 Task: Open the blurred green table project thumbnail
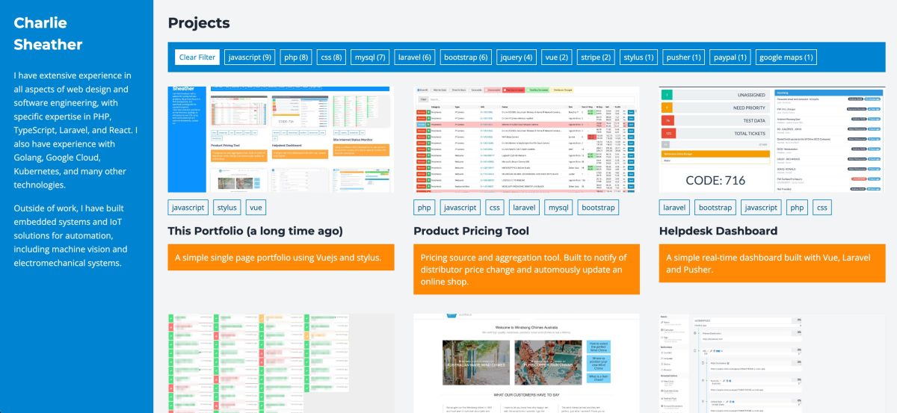point(281,363)
